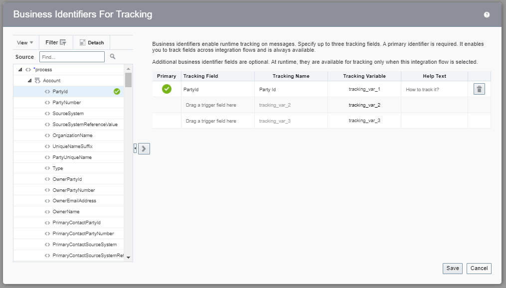Click the search magnifier icon
The width and height of the screenshot is (506, 288).
click(x=113, y=57)
